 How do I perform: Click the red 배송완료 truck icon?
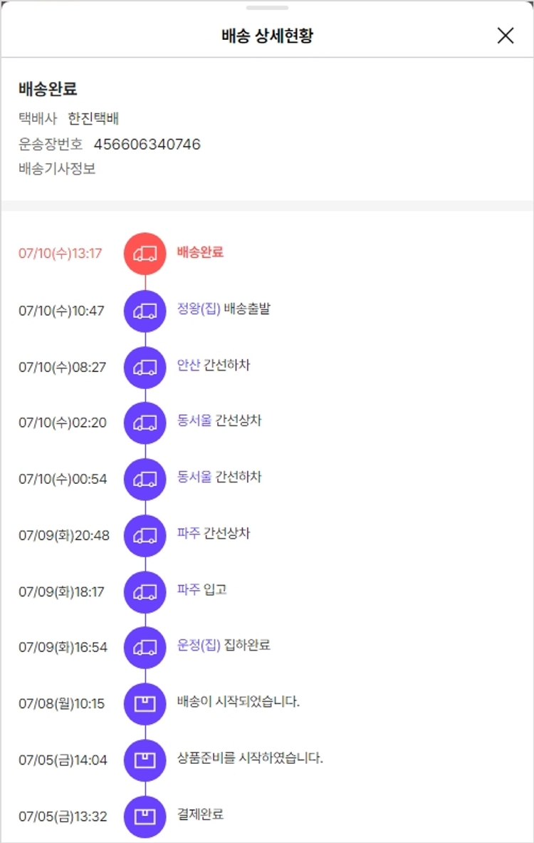point(145,253)
